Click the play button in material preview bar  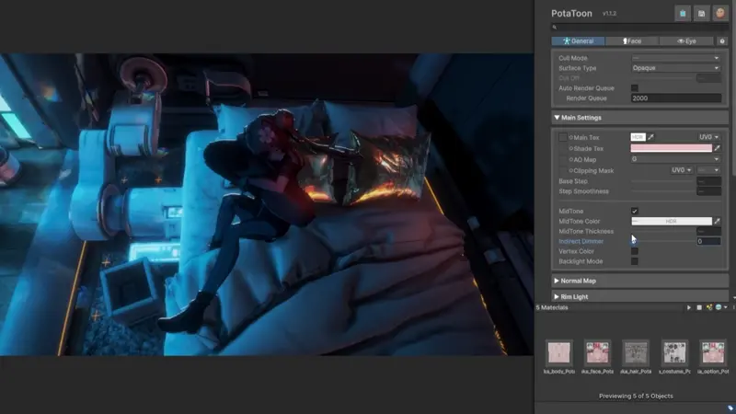(689, 307)
